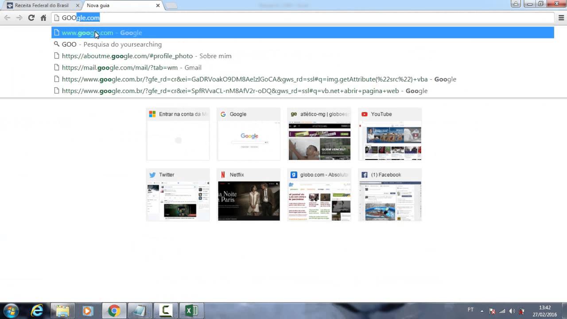This screenshot has width=567, height=319.
Task: Click the YouTube favicon on tile title
Action: 365,114
